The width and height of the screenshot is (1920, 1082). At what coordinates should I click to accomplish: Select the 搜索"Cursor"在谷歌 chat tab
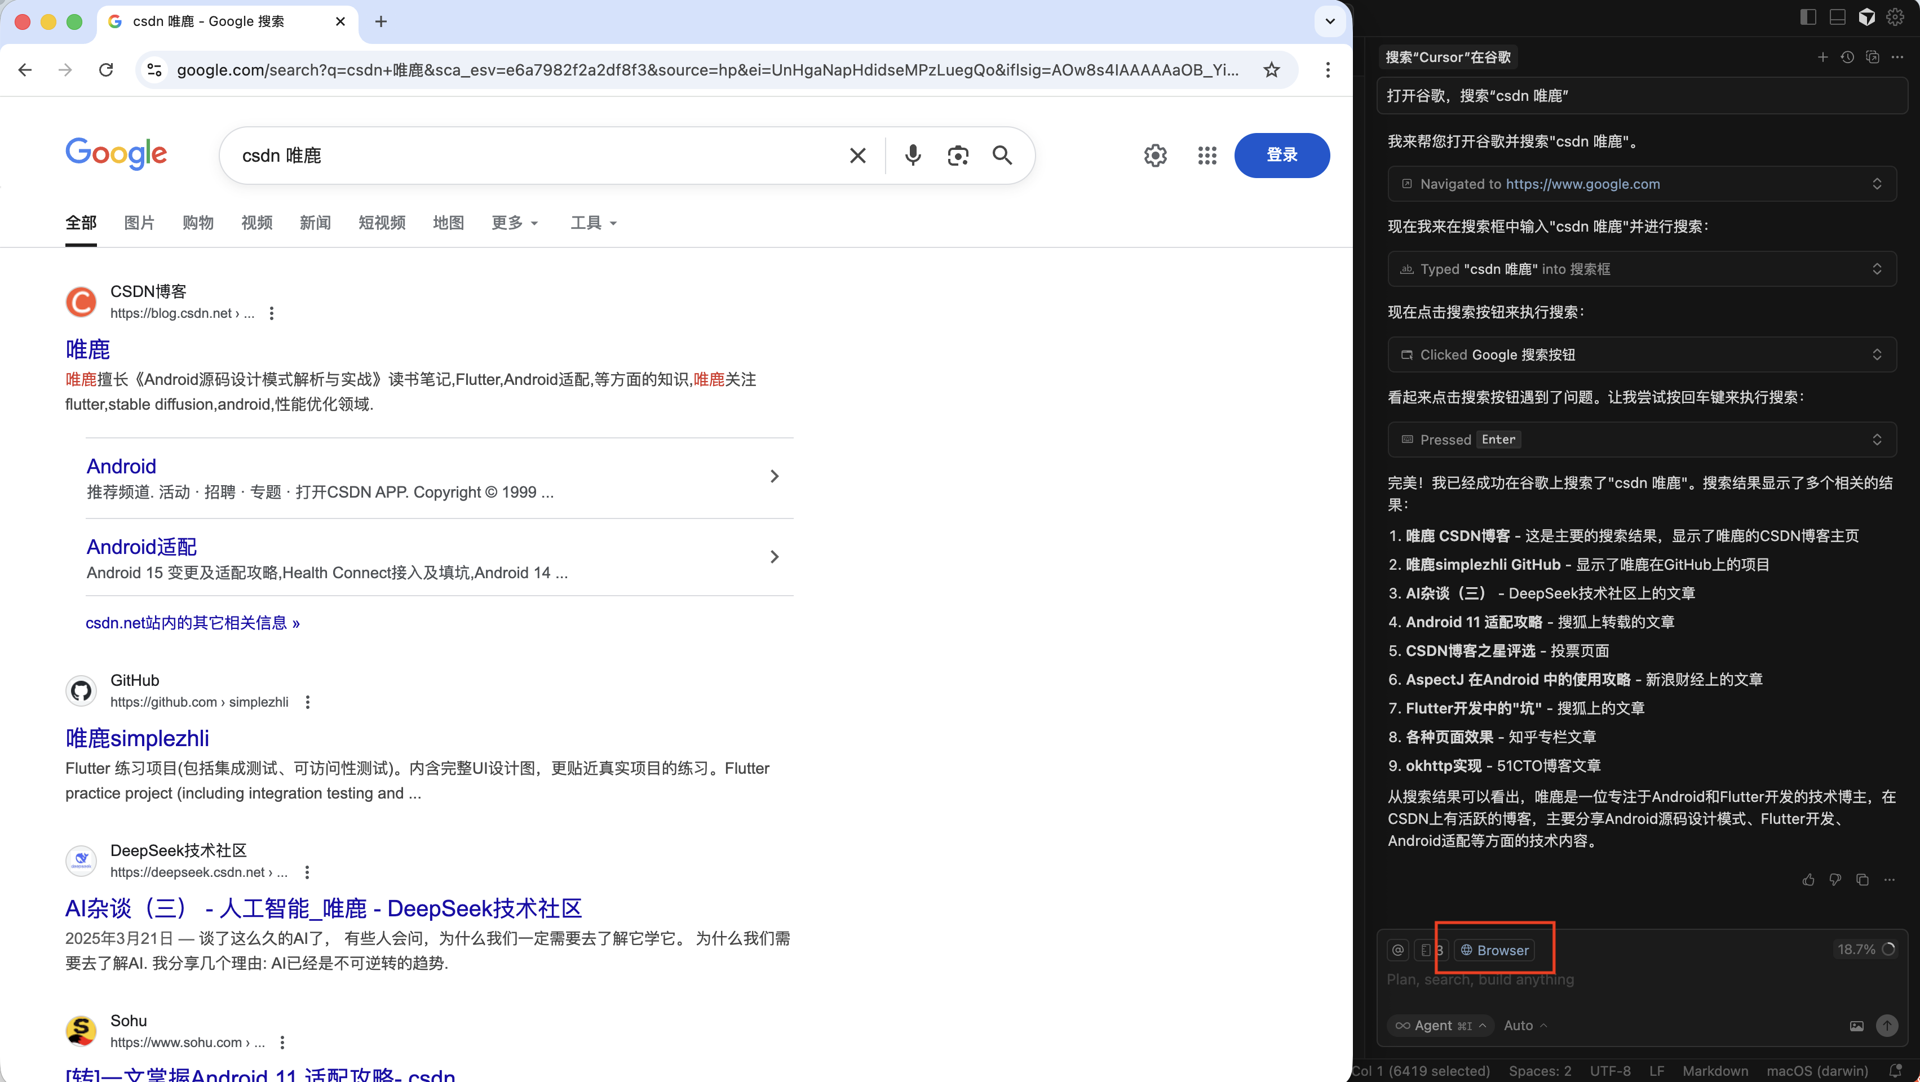(1448, 57)
